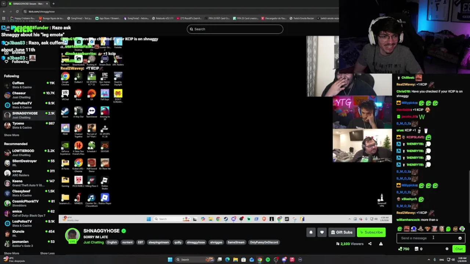Click the browser address bar kick.com/shnaggyhose
This screenshot has width=470, height=264.
point(41,11)
